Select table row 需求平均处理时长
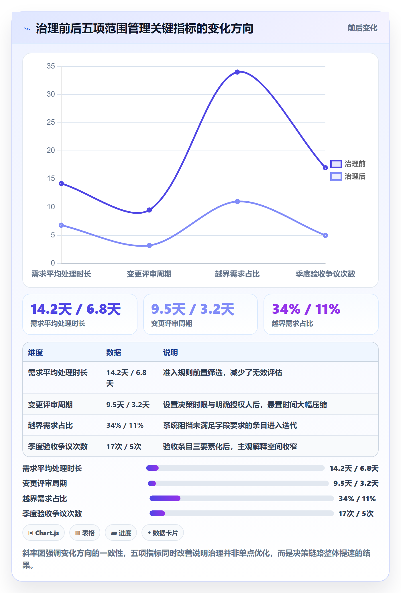Screen dimensions: 401x593 coord(200,378)
